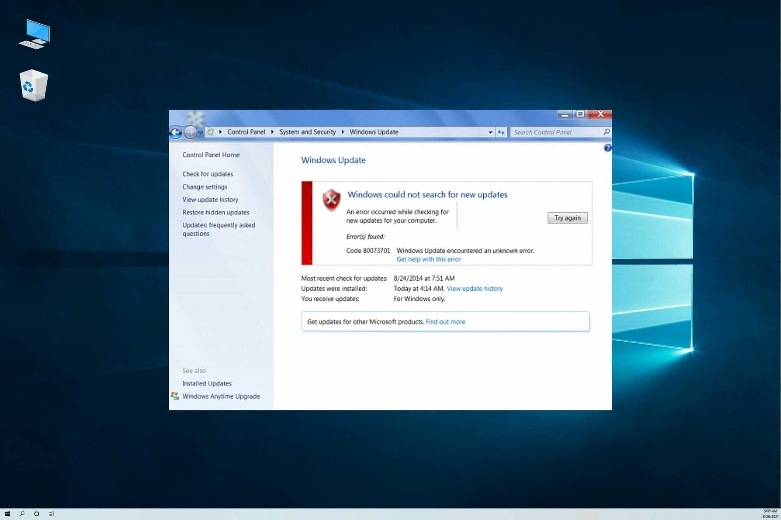This screenshot has width=781, height=520.
Task: Open the Windows Start button
Action: click(7, 514)
